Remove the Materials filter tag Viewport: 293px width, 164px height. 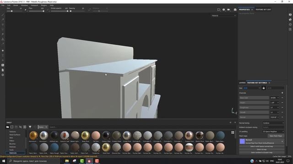(x=46, y=127)
